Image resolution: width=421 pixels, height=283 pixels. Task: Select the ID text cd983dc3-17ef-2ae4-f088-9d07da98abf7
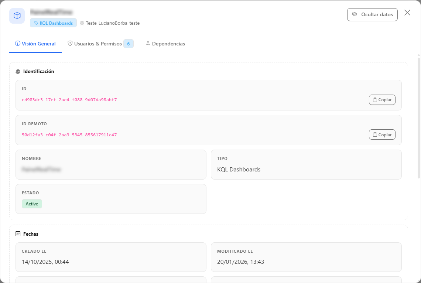[69, 100]
